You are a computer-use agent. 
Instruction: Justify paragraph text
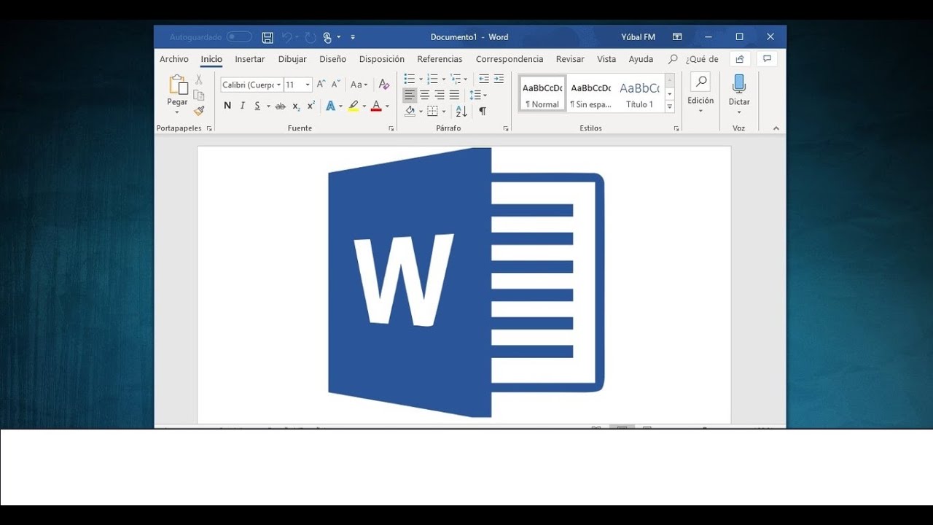[x=454, y=95]
